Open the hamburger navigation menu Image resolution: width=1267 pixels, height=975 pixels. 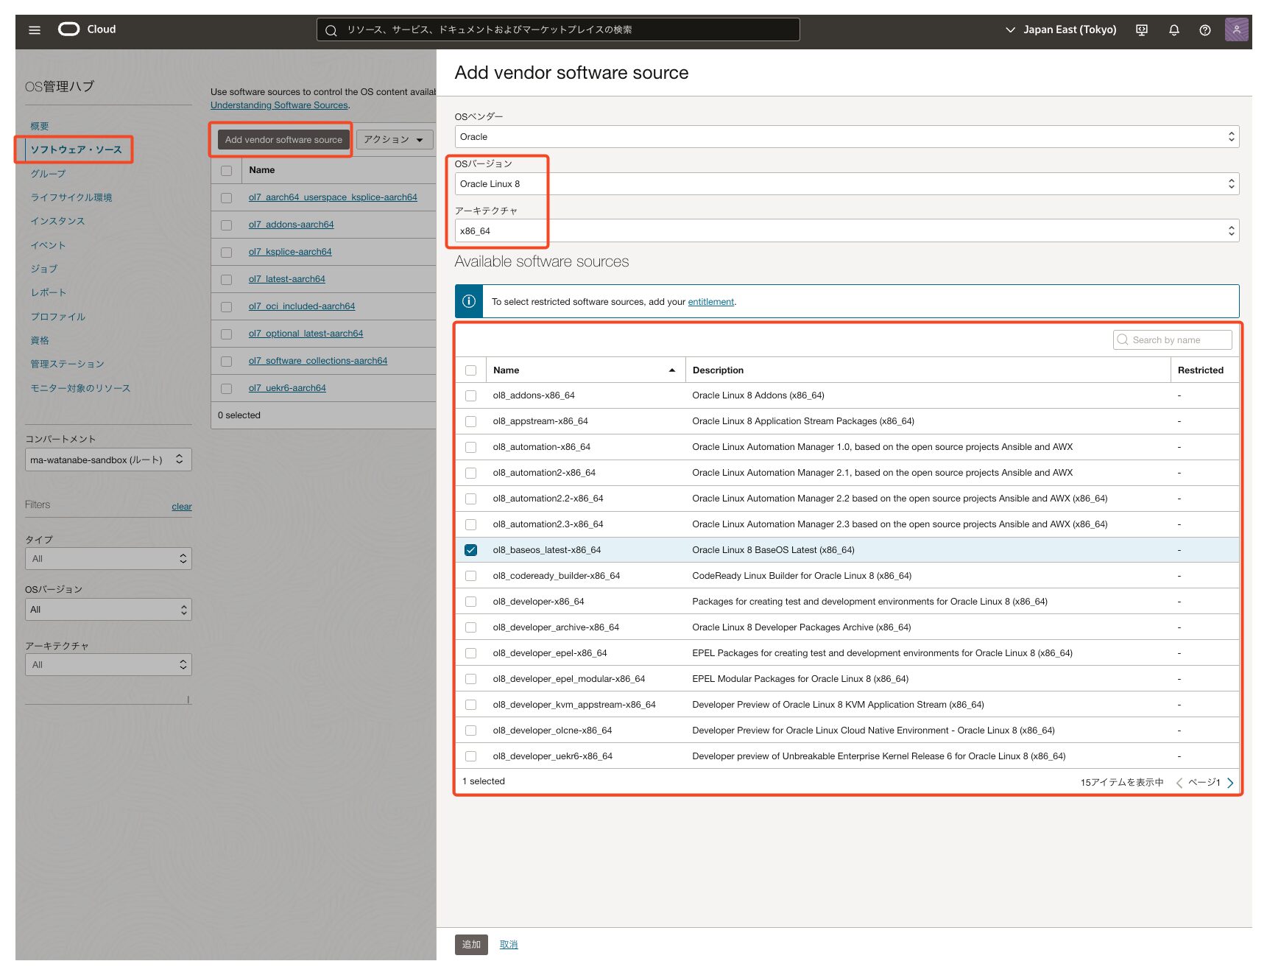coord(35,30)
